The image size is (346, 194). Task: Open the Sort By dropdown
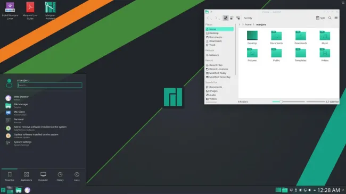248,18
